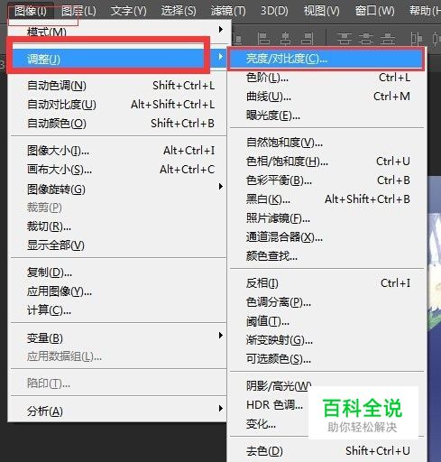This screenshot has width=441, height=462.
Task: Select 裁切(R)... command
Action: coord(118,226)
